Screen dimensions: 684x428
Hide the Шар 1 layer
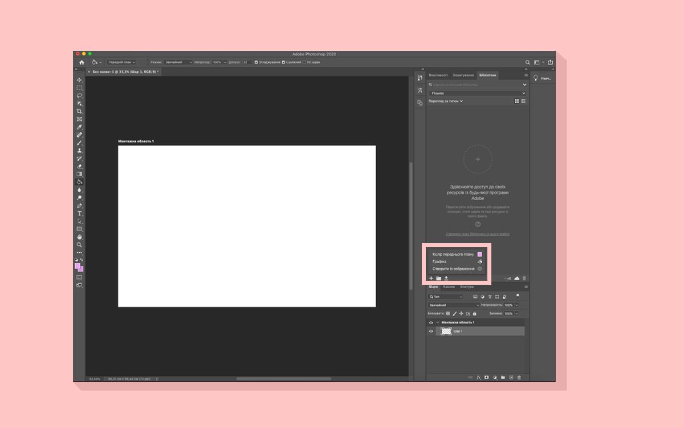431,331
